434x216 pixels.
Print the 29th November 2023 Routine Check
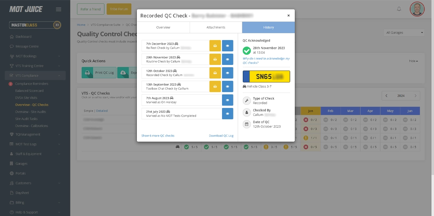(x=215, y=59)
